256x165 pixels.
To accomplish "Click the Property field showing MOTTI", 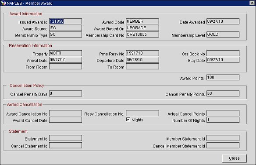I will [x=65, y=53].
